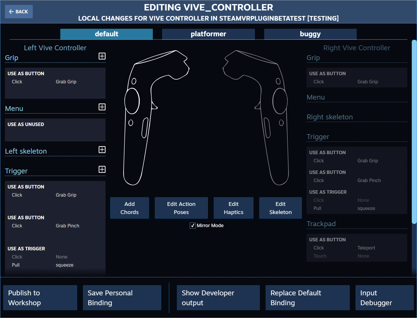417x318 pixels.
Task: Add a new left Trigger binding
Action: click(x=102, y=169)
